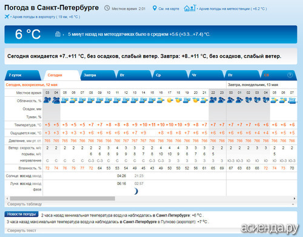Click the horizontal scrollbar thumb
Image resolution: width=303 pixels, height=237 pixels.
coord(62,198)
